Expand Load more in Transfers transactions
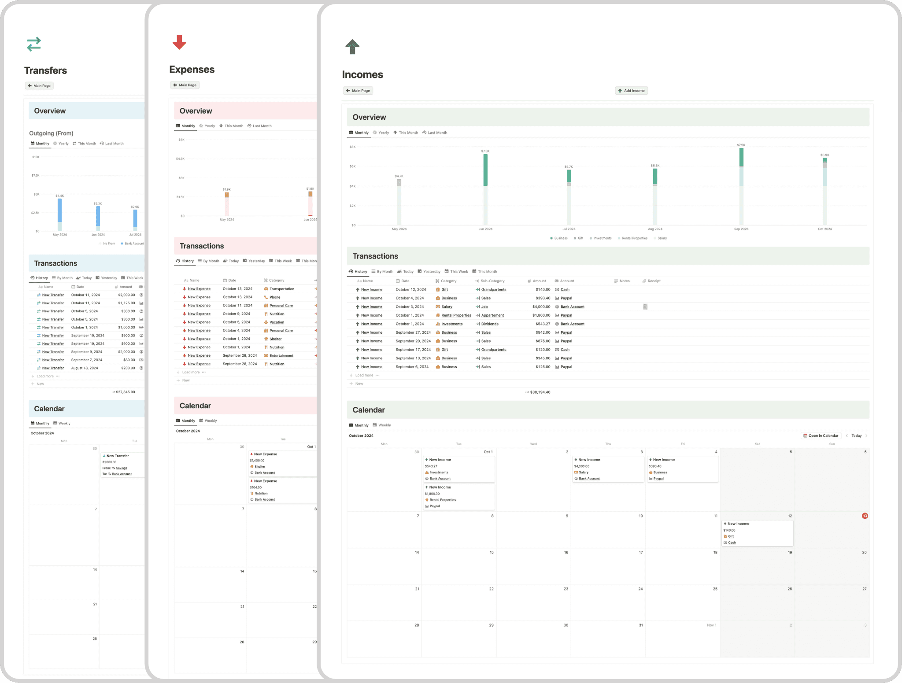This screenshot has height=683, width=902. pyautogui.click(x=45, y=376)
